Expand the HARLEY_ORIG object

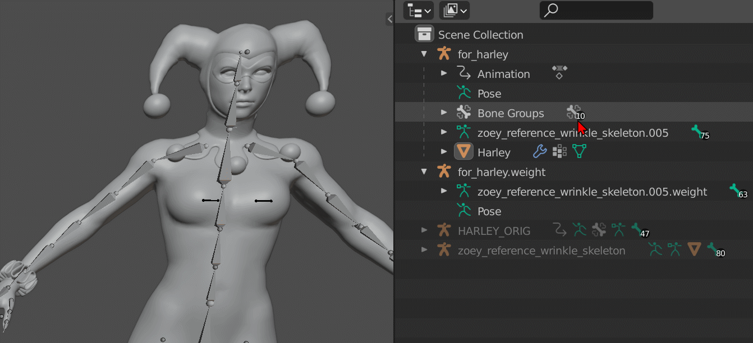tap(425, 230)
